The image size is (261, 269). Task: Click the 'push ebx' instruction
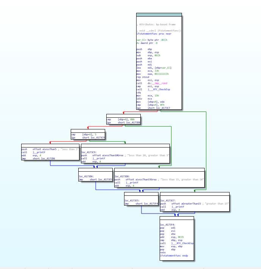tap(144, 58)
